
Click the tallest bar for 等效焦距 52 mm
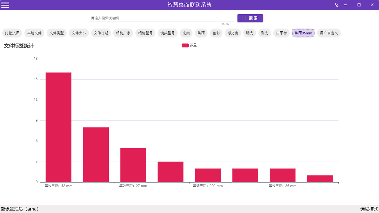(x=58, y=127)
